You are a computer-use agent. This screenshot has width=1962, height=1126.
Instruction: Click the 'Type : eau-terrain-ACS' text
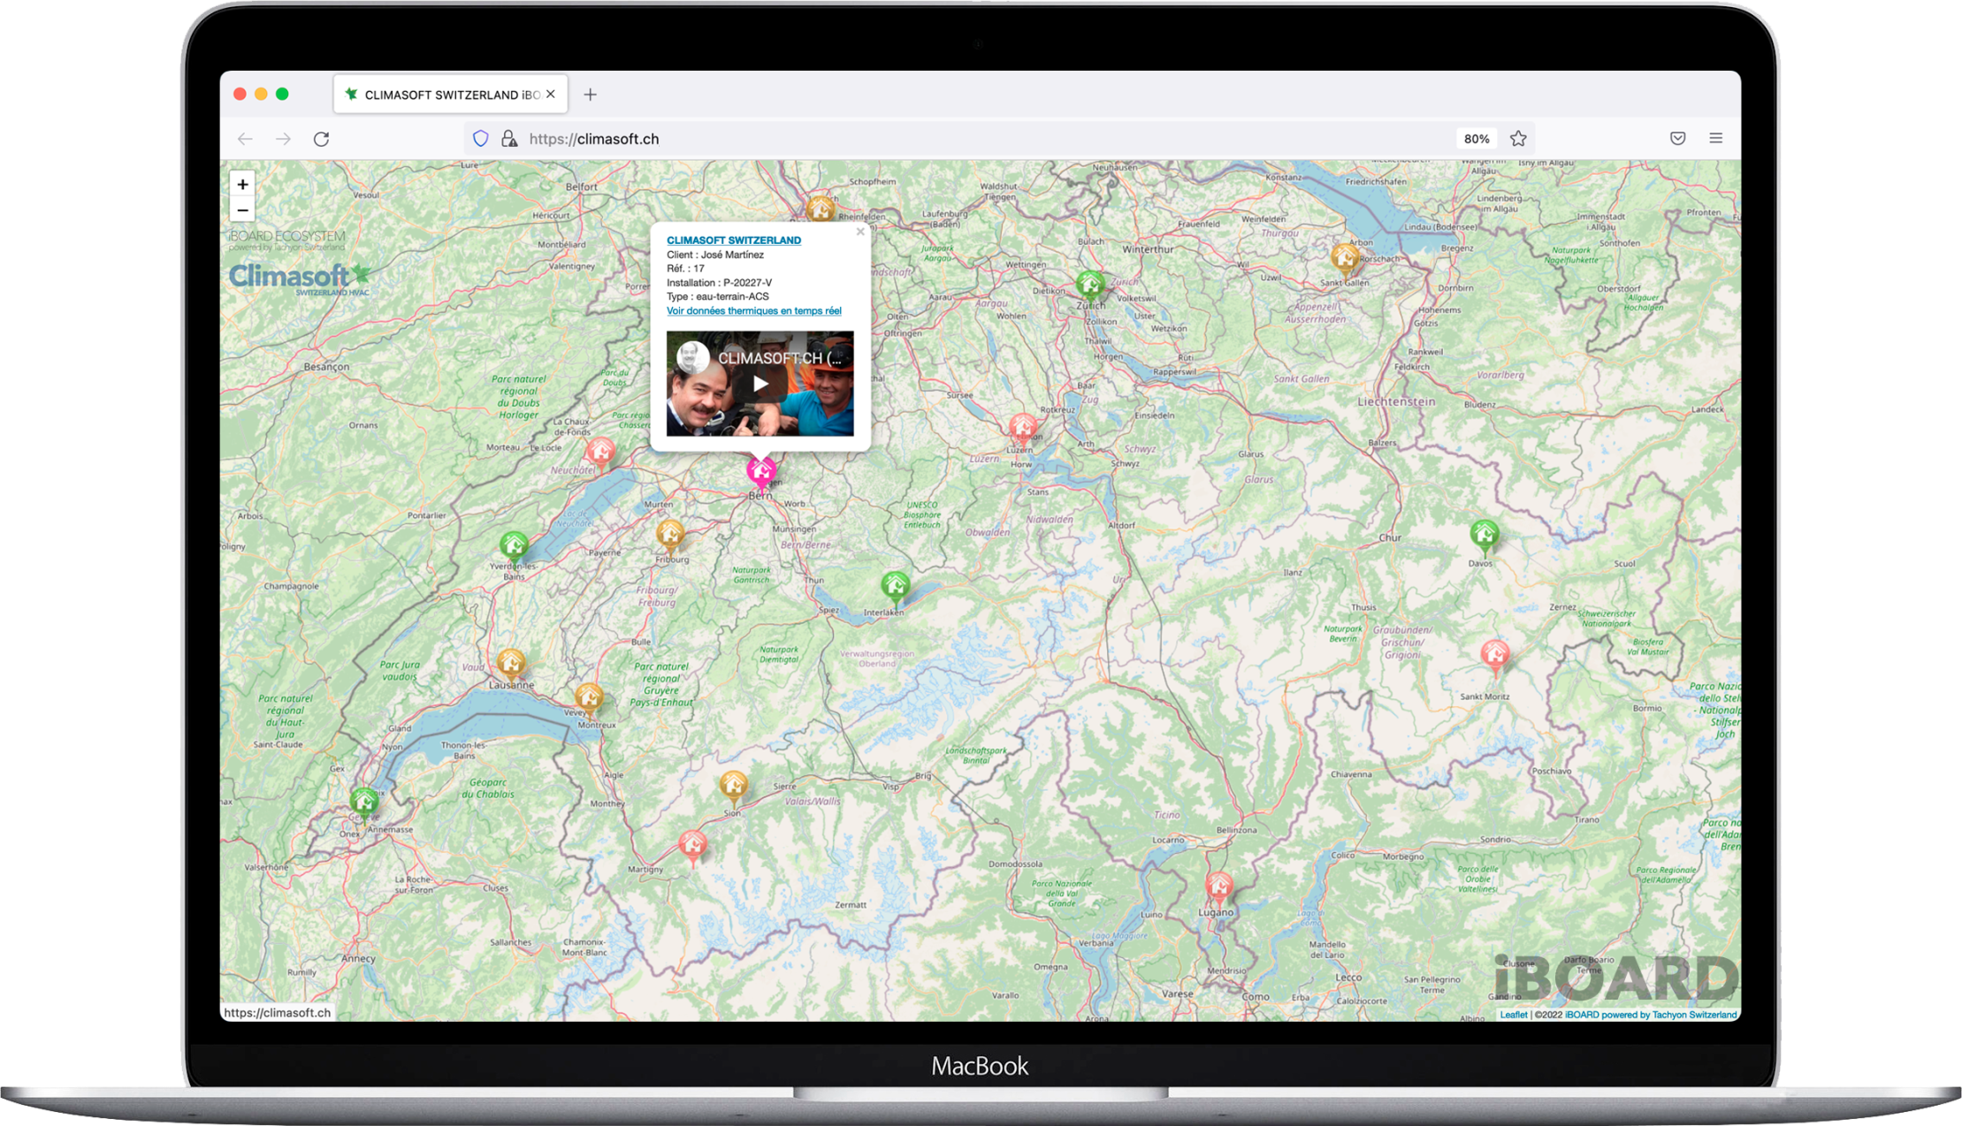717,297
